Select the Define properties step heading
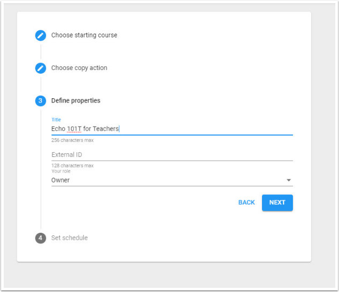This screenshot has width=339, height=292. (75, 100)
